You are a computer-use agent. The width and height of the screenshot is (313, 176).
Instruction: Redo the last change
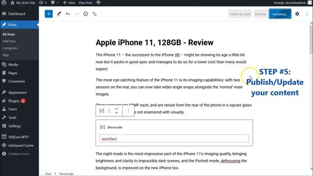point(77,14)
